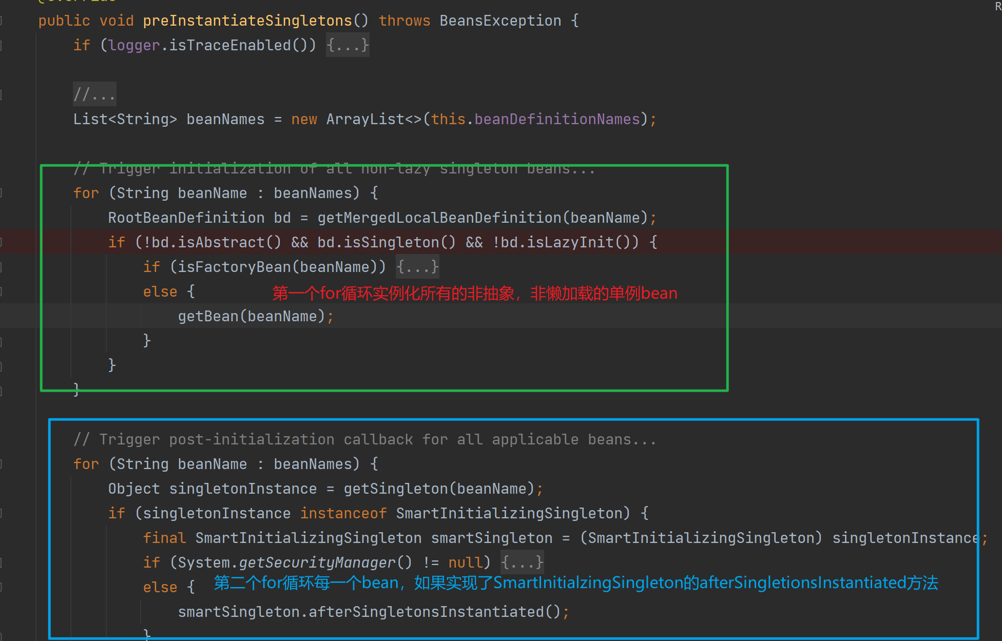1002x641 pixels.
Task: Expand the folded //... comment
Action: (94, 94)
